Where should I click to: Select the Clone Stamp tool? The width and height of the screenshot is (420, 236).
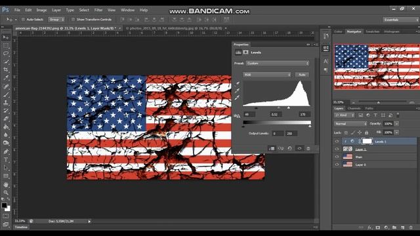click(x=6, y=102)
